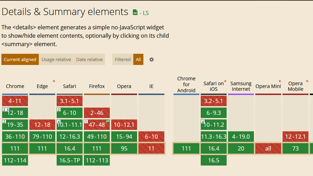Click the LS status link
The width and height of the screenshot is (313, 176).
pyautogui.click(x=144, y=13)
